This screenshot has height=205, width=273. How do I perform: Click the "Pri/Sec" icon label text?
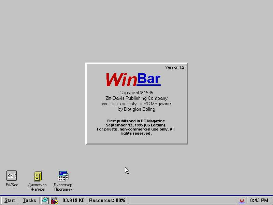click(x=12, y=185)
